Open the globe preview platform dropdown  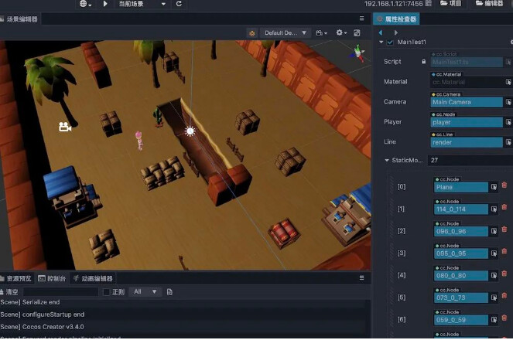[x=85, y=4]
